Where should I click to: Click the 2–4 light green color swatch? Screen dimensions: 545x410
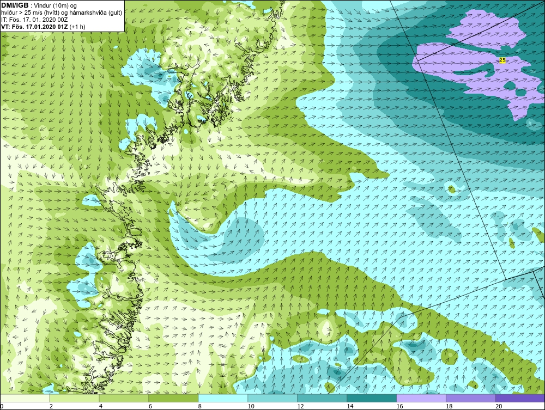(74, 398)
